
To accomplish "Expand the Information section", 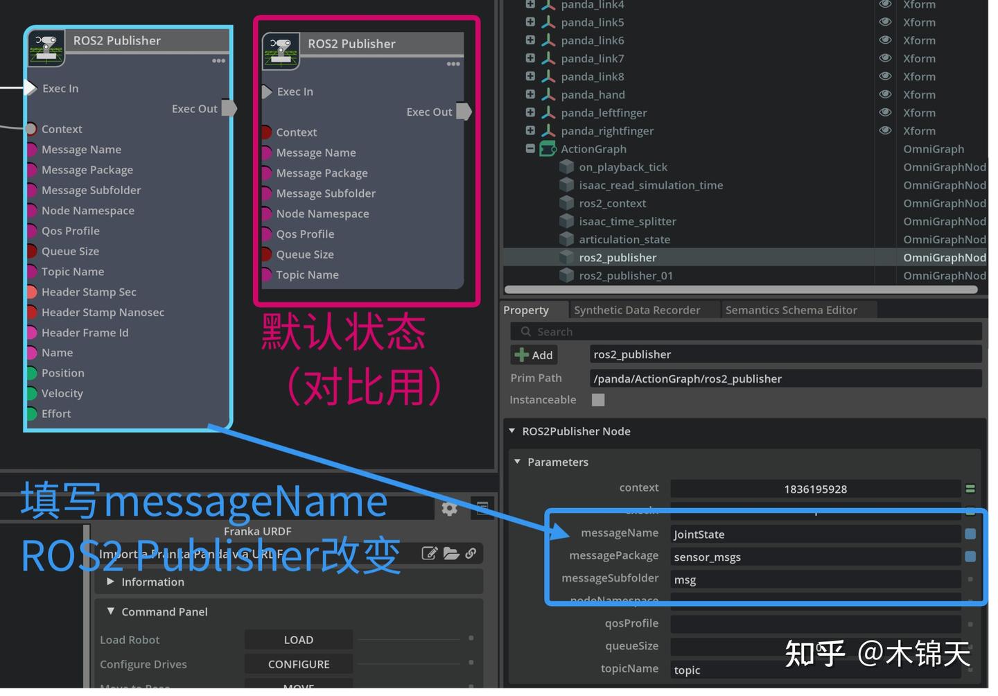I will coord(111,582).
